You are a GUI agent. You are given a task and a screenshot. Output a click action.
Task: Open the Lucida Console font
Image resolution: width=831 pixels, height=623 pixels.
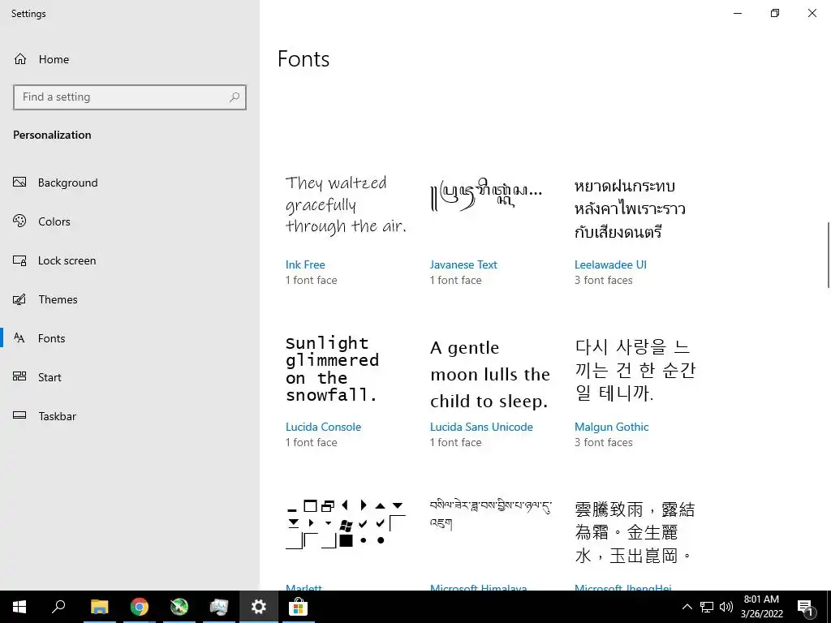tap(323, 427)
